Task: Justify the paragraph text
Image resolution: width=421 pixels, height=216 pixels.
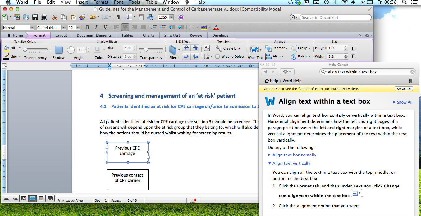Action: [143, 27]
